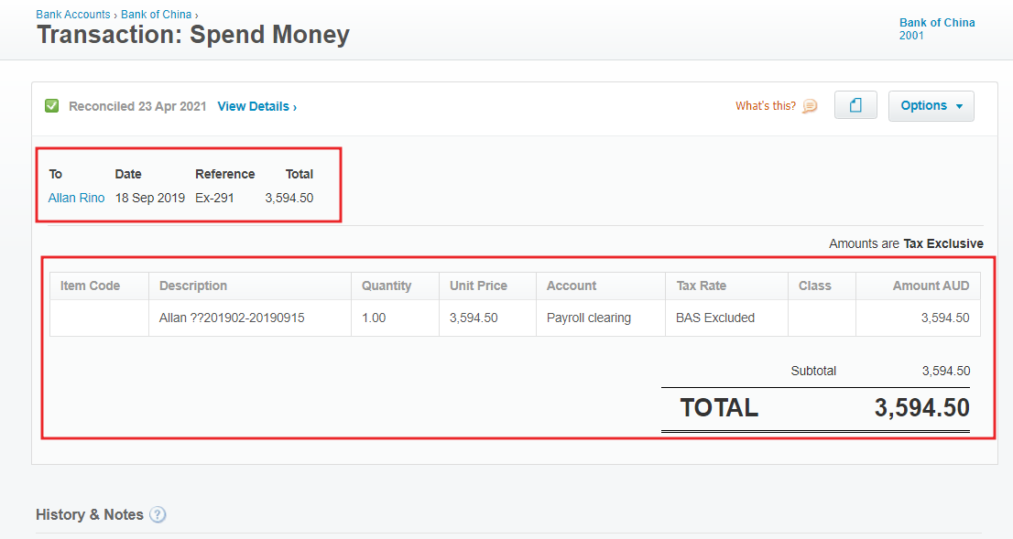Image resolution: width=1013 pixels, height=539 pixels.
Task: Click the History & Notes heading
Action: coord(90,514)
